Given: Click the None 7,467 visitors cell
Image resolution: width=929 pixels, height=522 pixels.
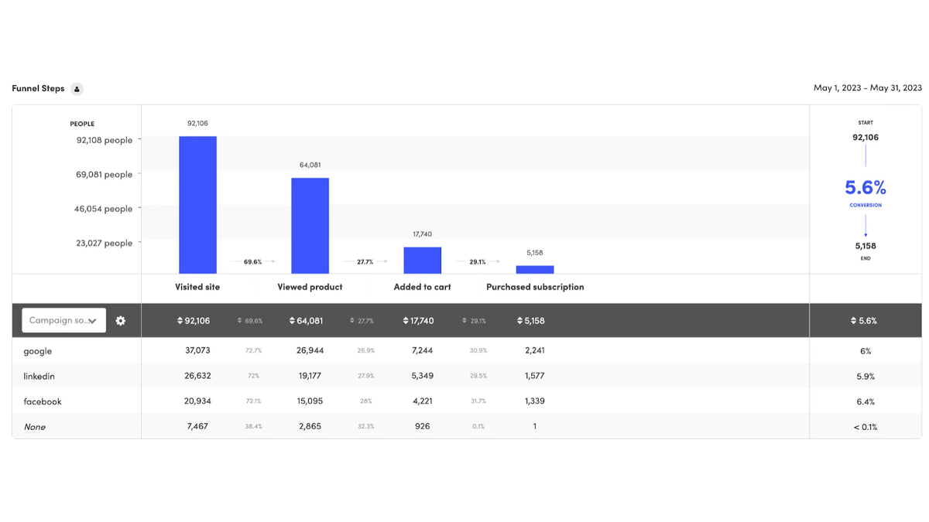Looking at the screenshot, I should coord(197,426).
